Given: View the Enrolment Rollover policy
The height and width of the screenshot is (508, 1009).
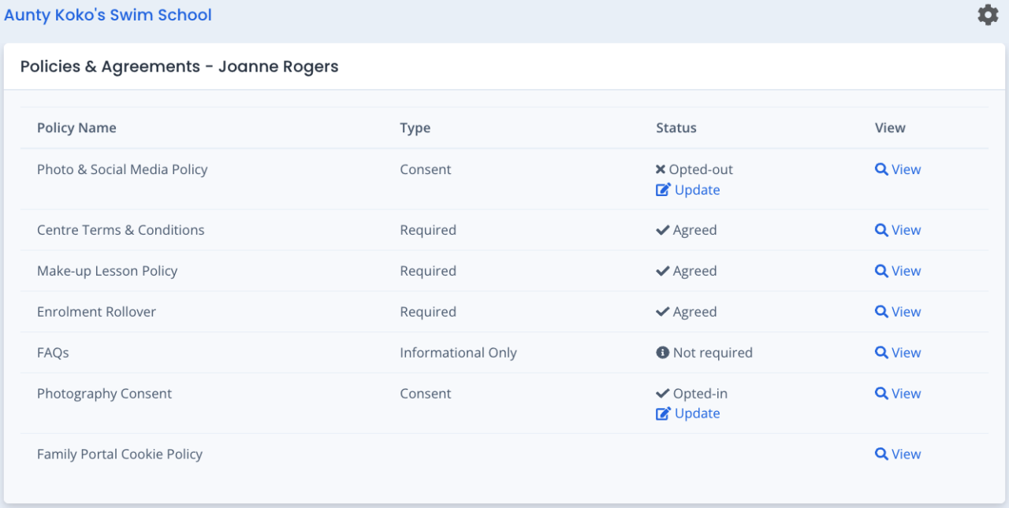Looking at the screenshot, I should (x=905, y=312).
